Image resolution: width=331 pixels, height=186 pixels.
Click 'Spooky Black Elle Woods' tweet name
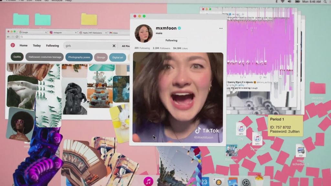coord(240,82)
